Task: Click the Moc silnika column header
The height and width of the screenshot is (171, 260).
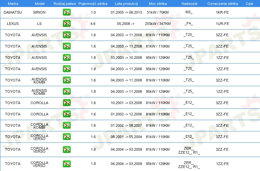Action: [158, 4]
